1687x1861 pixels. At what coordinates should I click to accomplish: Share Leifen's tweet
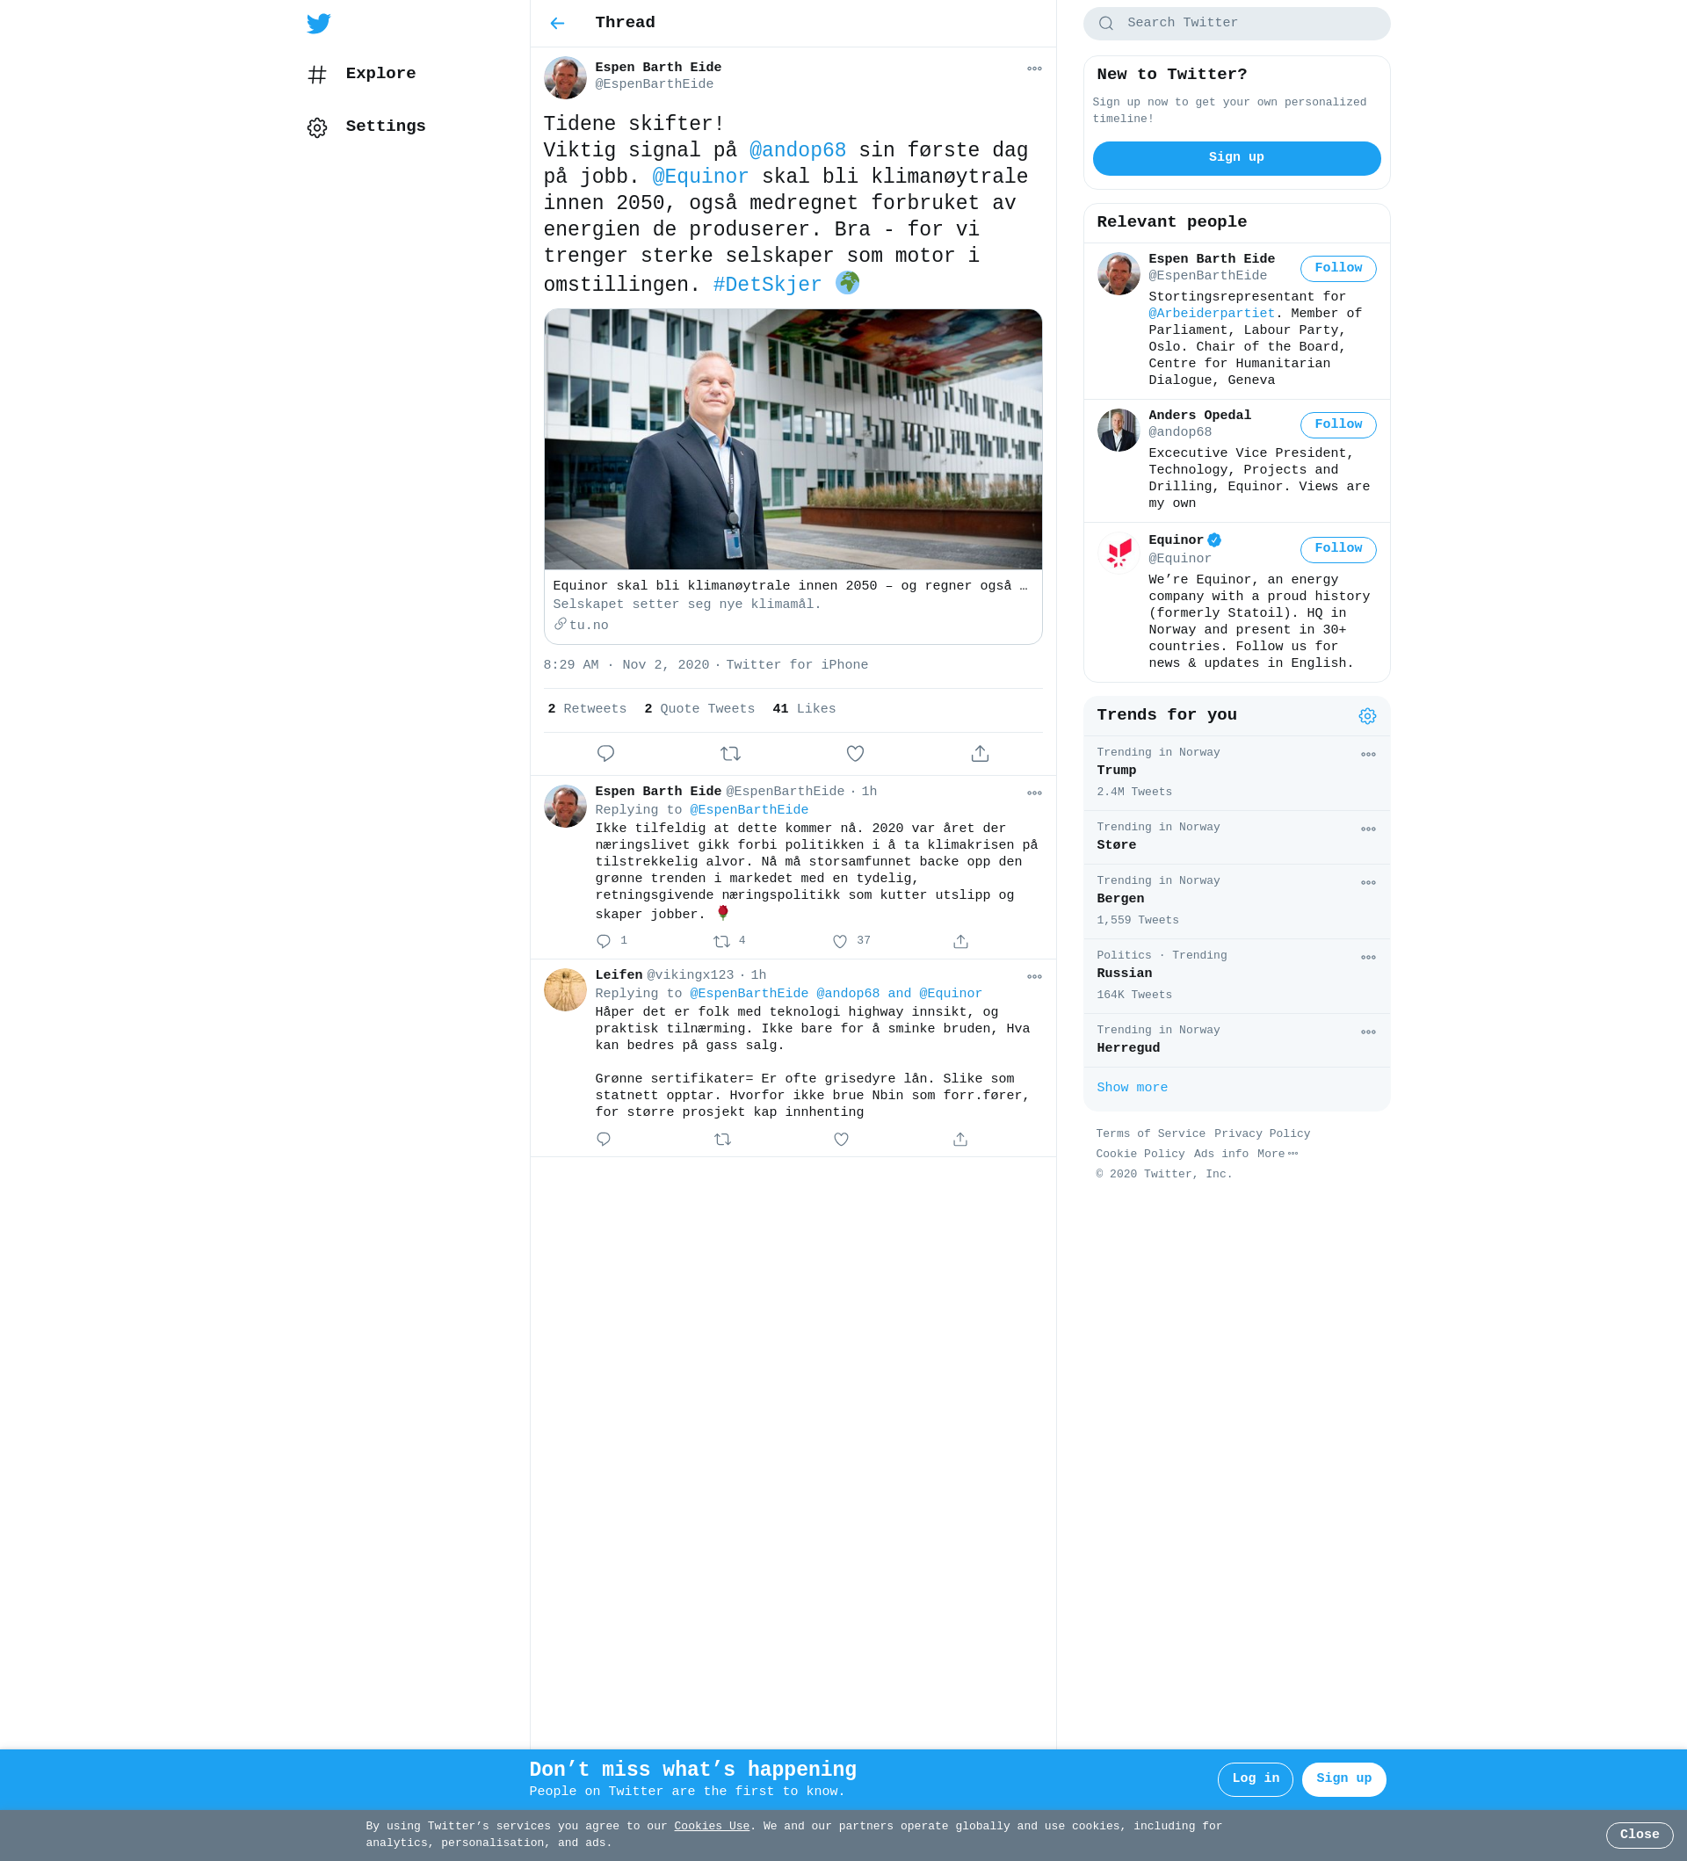click(x=959, y=1139)
